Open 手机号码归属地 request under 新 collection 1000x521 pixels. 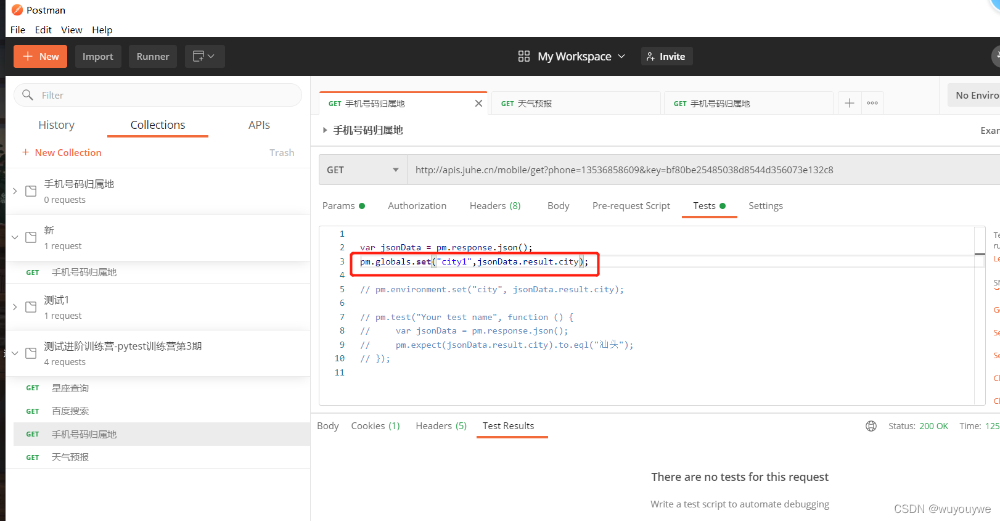click(x=158, y=273)
